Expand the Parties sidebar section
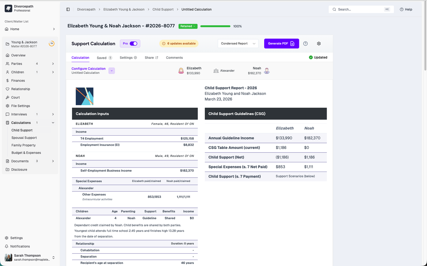Screen dimensions: 427x266 [x=53, y=64]
